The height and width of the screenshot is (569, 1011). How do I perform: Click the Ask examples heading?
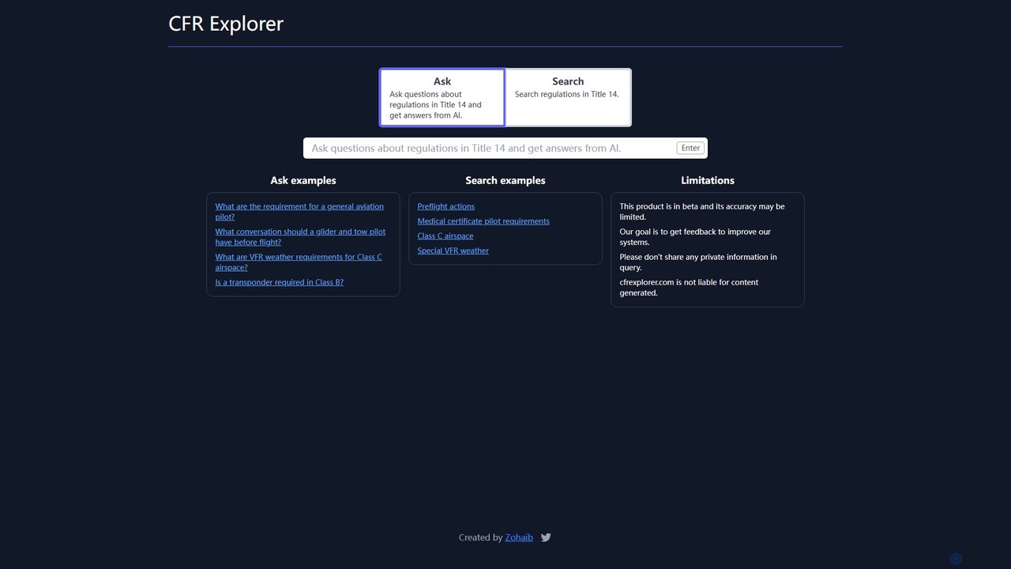coord(303,180)
